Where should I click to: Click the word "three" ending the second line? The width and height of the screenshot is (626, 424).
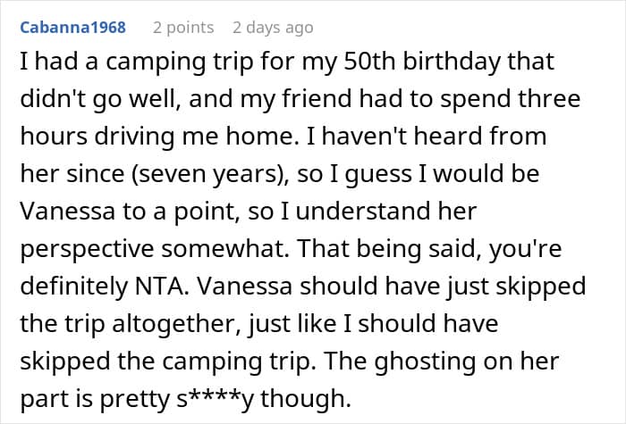[x=551, y=99]
